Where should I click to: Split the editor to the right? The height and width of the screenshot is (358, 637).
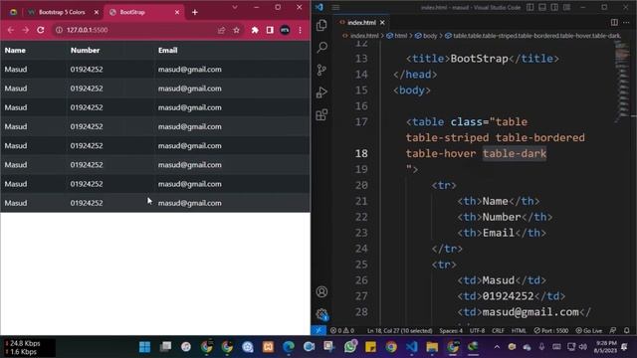coord(614,22)
